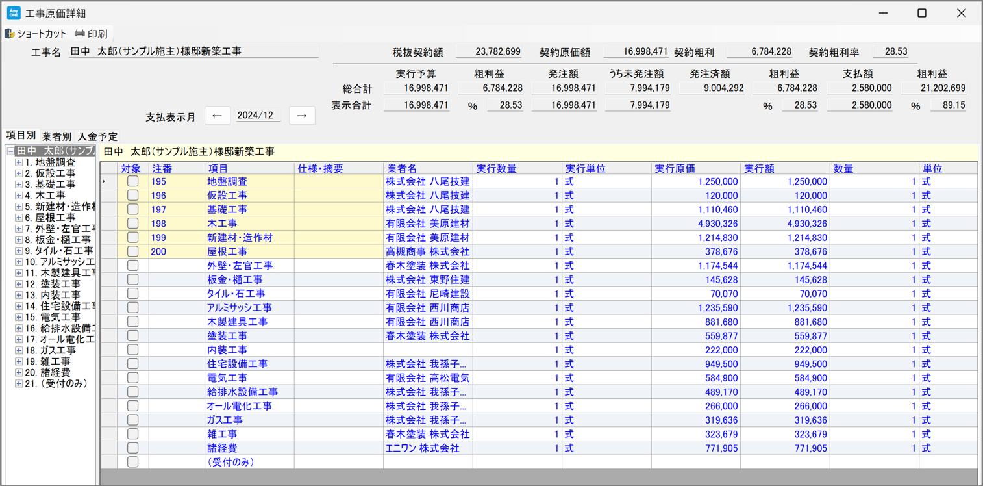Click the row indicator arrow beside 地盤調査
Image resolution: width=983 pixels, height=486 pixels.
point(105,182)
